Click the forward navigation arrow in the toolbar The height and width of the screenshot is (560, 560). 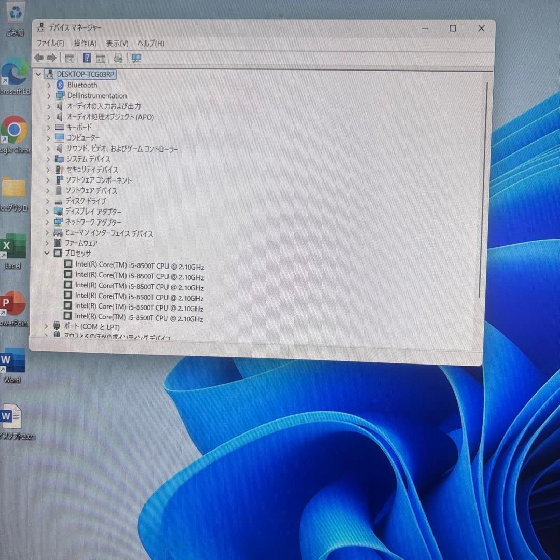(x=52, y=58)
